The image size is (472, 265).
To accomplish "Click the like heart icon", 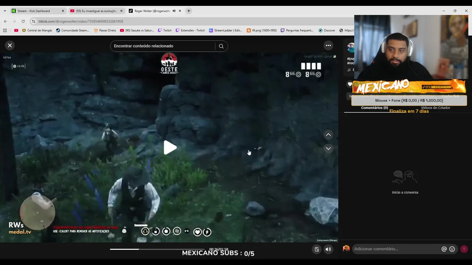I will 350,84.
